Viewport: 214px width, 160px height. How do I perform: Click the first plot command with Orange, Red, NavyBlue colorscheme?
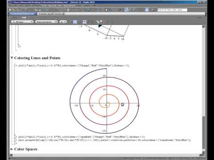[x=74, y=65]
